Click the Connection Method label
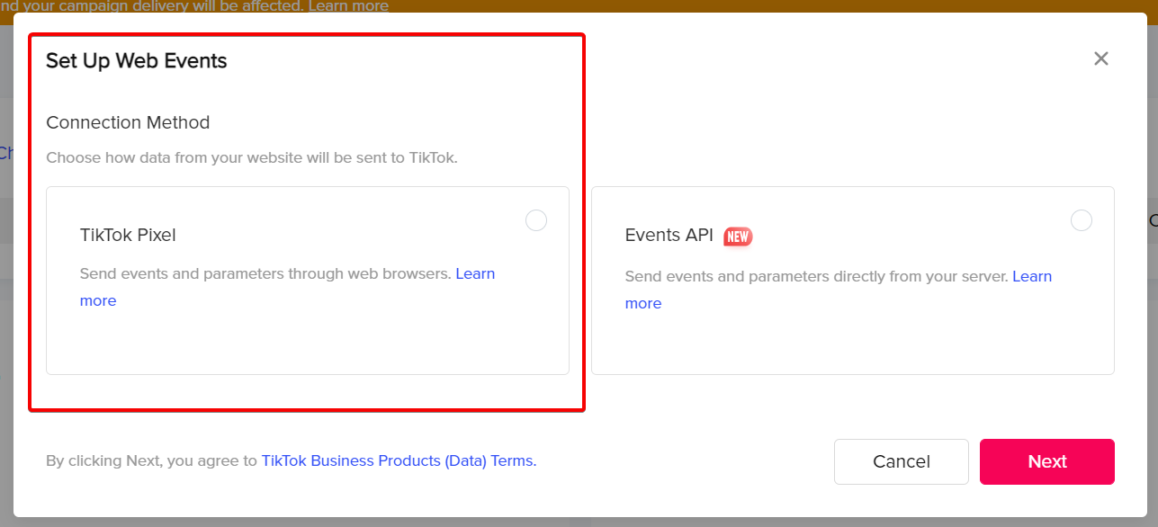1158x527 pixels. tap(128, 122)
